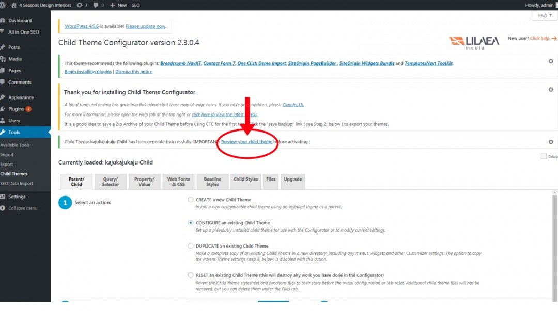
Task: Open Users in the sidebar
Action: pos(14,120)
